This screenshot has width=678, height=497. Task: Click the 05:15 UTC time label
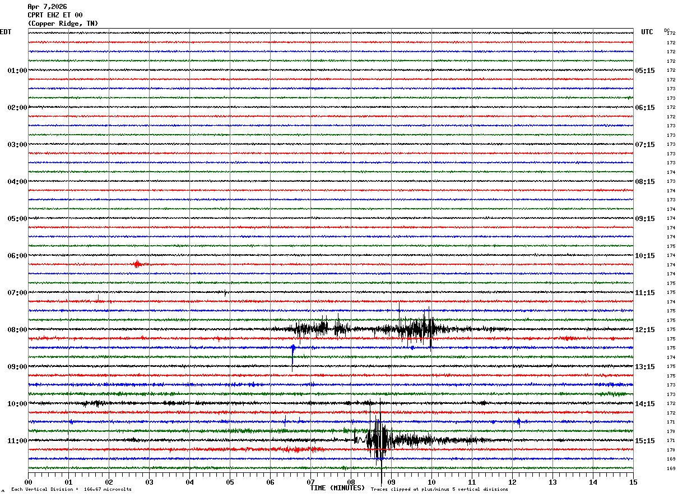pyautogui.click(x=645, y=71)
